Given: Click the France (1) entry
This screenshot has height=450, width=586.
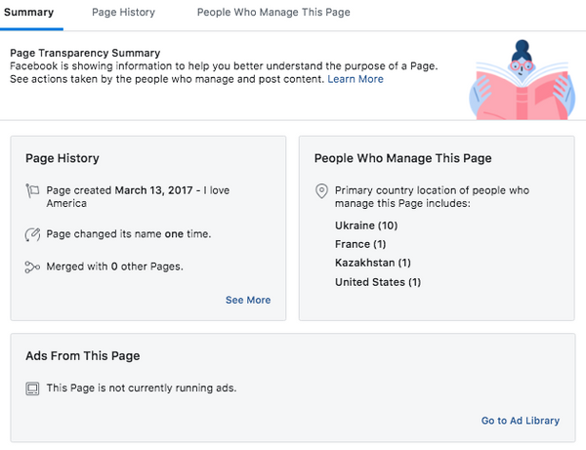Looking at the screenshot, I should (360, 244).
